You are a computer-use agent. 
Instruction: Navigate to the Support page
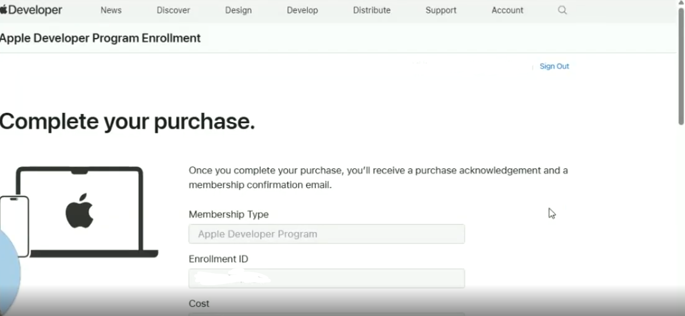(441, 10)
